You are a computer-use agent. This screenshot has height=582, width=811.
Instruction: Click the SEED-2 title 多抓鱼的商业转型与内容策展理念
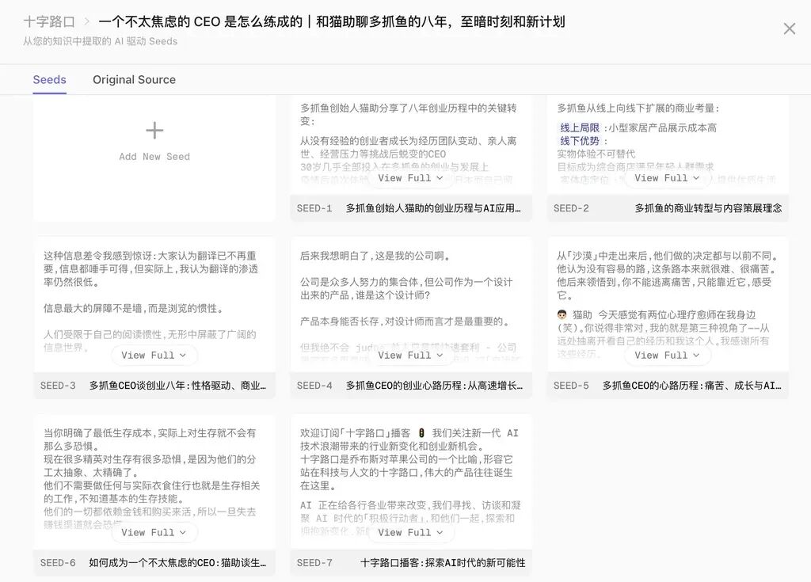pos(708,208)
